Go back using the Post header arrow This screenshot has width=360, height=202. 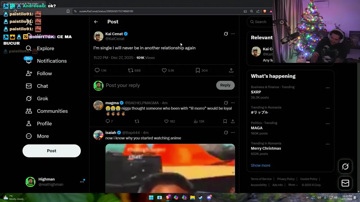[x=96, y=22]
